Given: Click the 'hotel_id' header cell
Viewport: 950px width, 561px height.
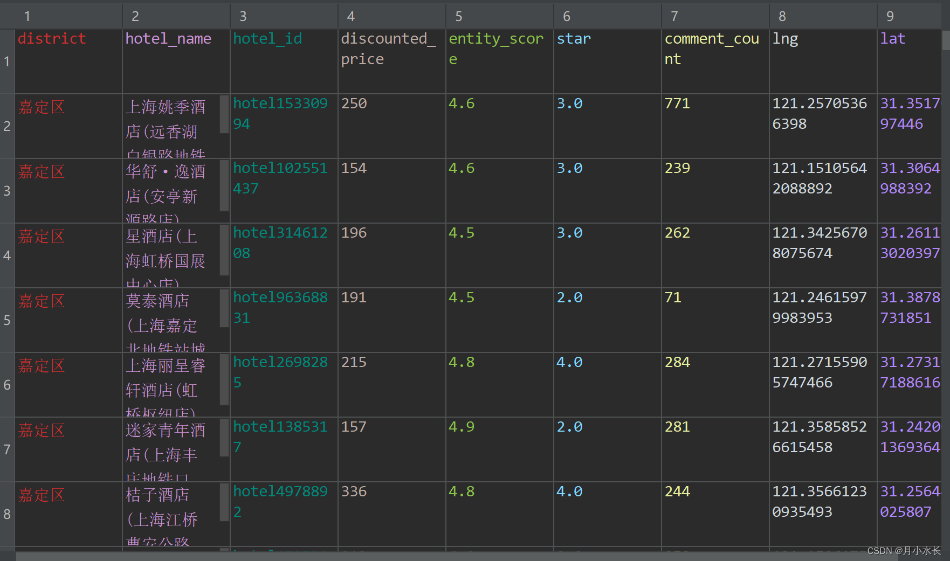Looking at the screenshot, I should [x=284, y=61].
